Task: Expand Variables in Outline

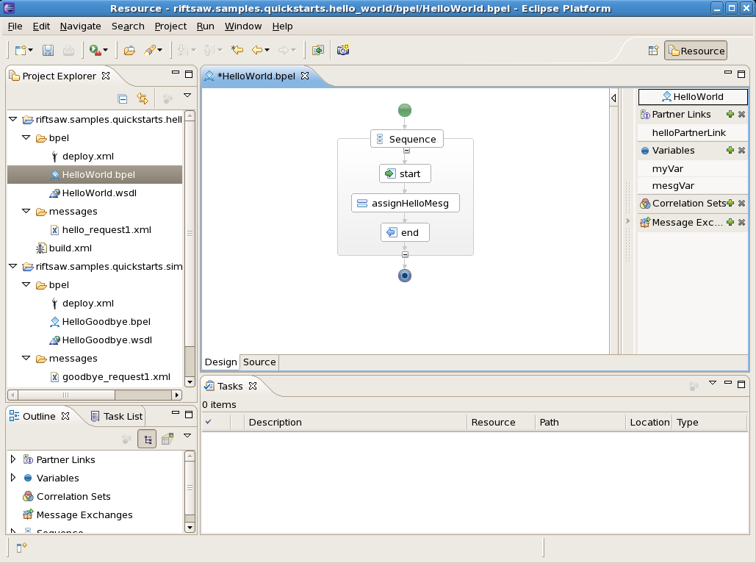Action: (13, 478)
